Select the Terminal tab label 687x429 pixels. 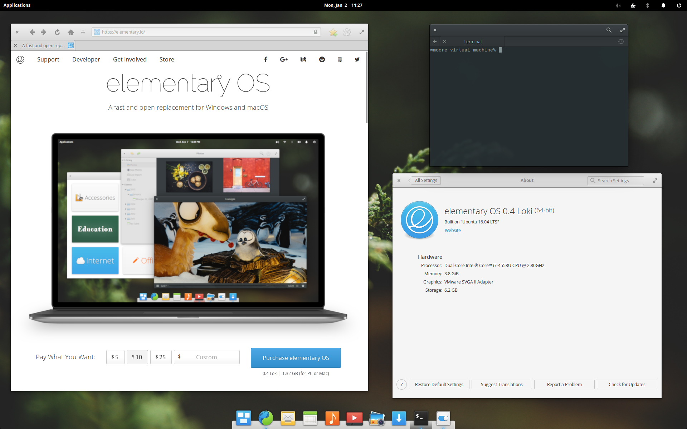click(473, 41)
